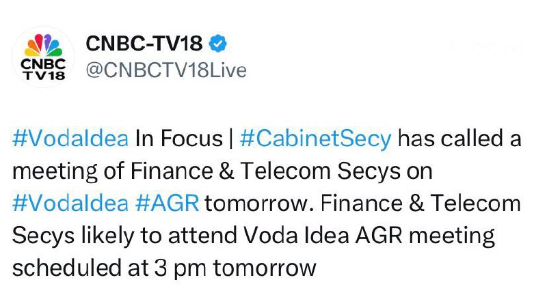Open the CNBC-TV18 display name profile

(144, 44)
